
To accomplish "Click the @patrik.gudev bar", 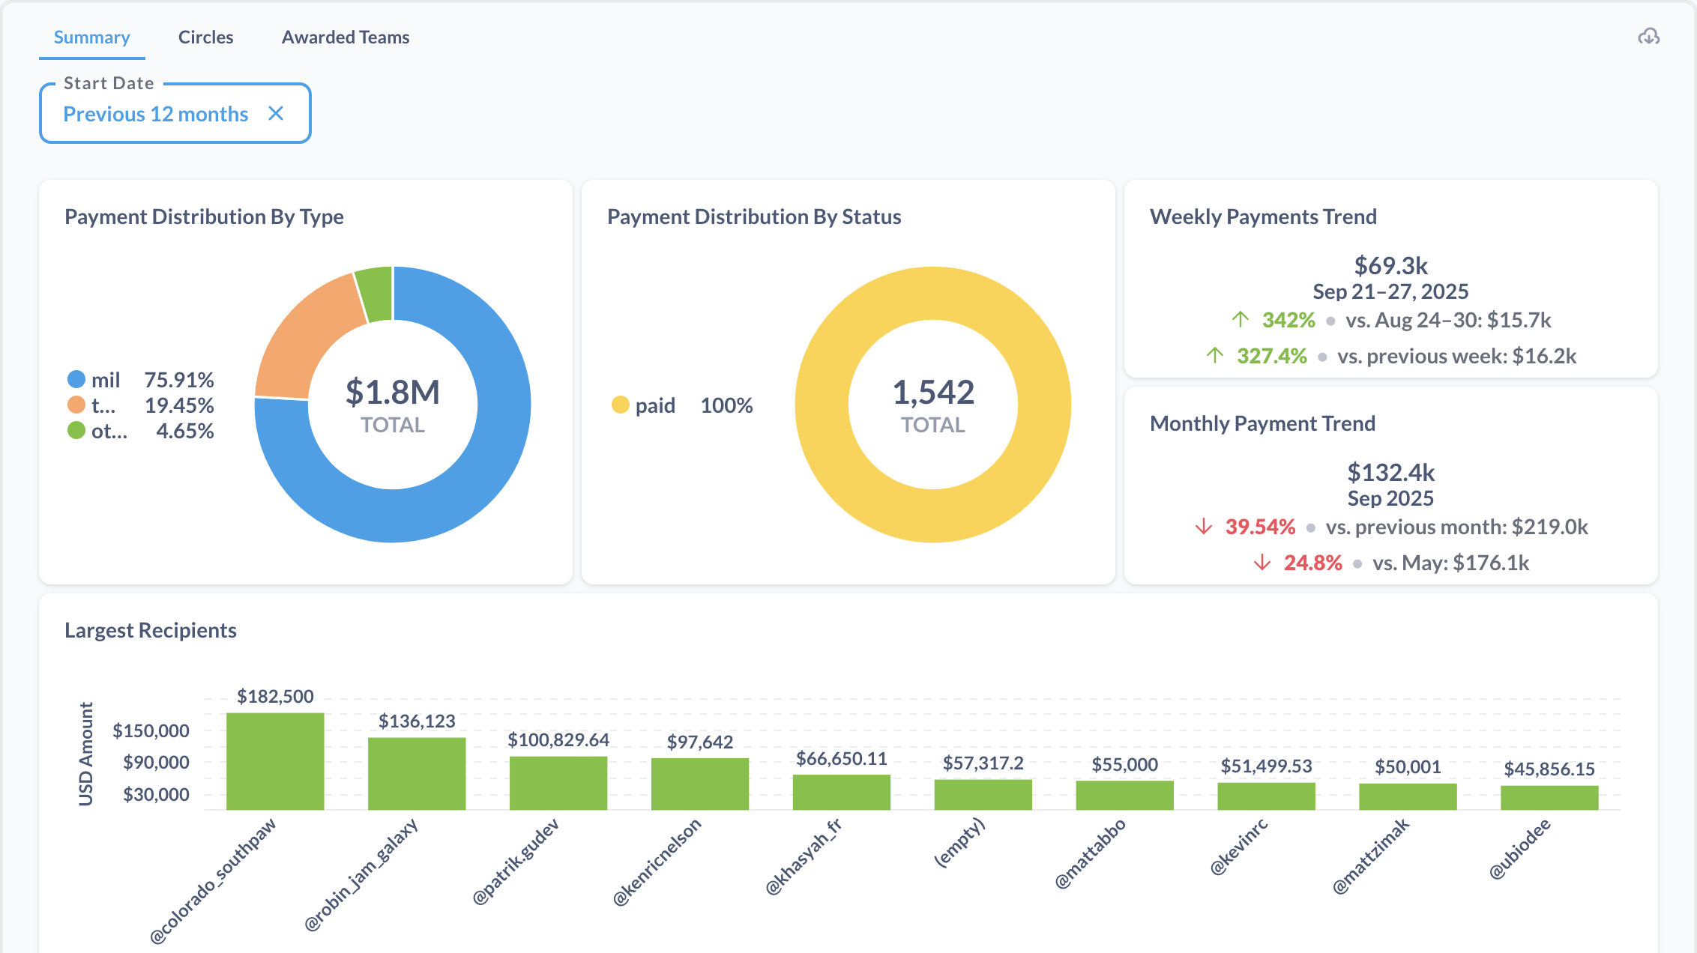I will [x=558, y=783].
